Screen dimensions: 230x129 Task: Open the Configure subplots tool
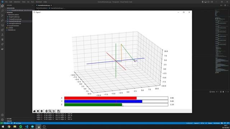click(54, 111)
